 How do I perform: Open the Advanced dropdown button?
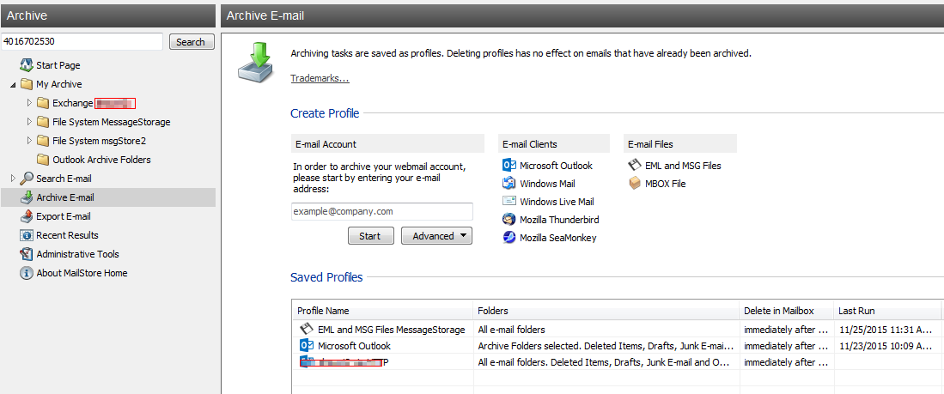pyautogui.click(x=436, y=236)
